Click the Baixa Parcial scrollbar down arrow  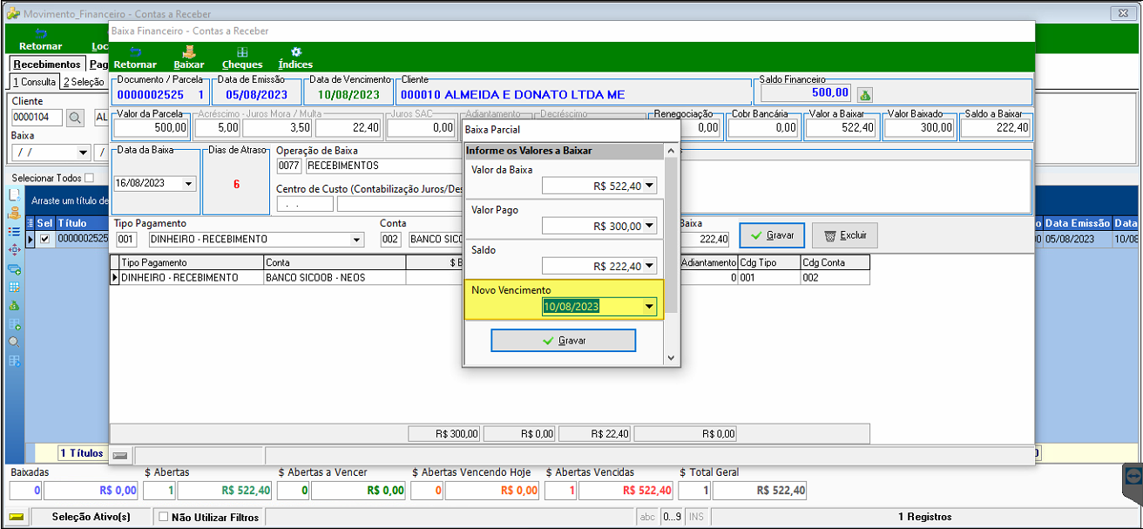671,357
